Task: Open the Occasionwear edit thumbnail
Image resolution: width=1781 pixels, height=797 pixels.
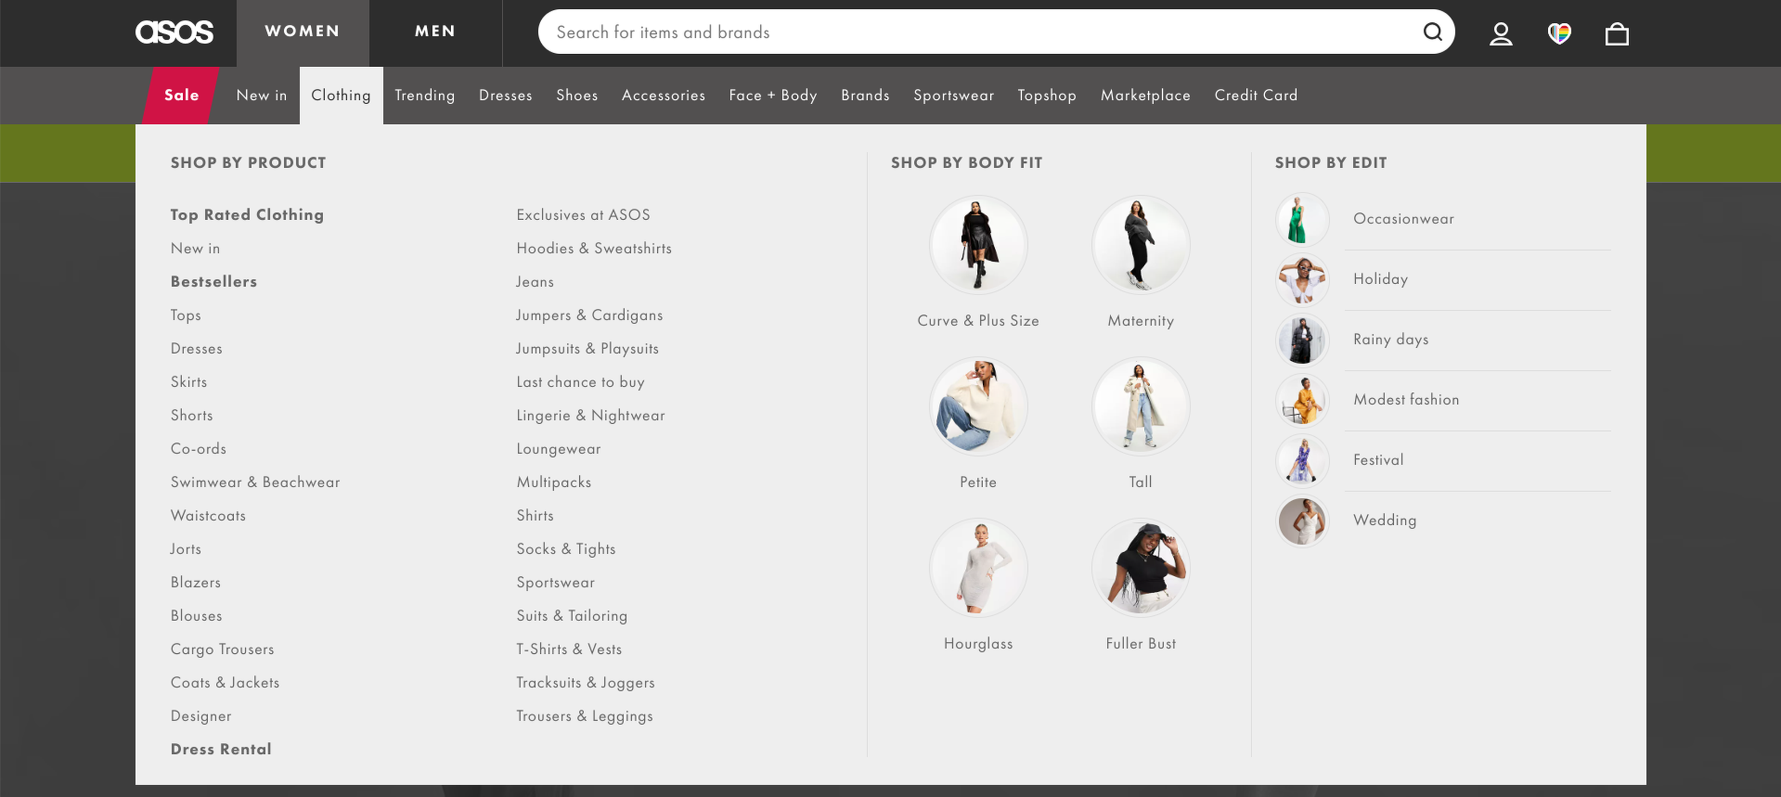Action: pyautogui.click(x=1302, y=219)
